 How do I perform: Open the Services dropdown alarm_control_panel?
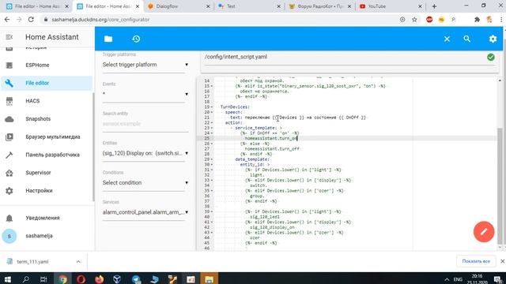pyautogui.click(x=145, y=212)
